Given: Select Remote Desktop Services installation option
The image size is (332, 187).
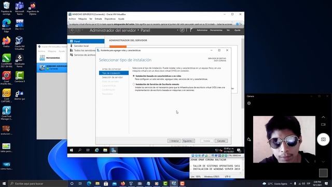Looking at the screenshot, I should 134,84.
